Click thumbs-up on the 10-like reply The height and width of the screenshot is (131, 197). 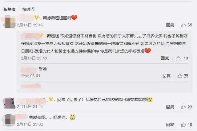pos(178,58)
